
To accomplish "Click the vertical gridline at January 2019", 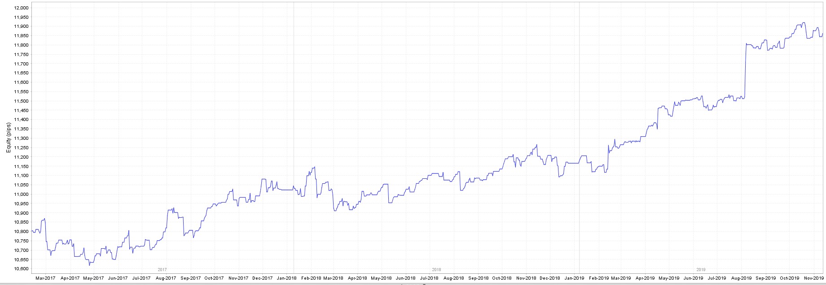I will click(579, 134).
